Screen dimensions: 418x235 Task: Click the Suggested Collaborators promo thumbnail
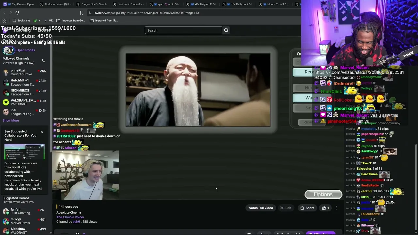pos(24,152)
